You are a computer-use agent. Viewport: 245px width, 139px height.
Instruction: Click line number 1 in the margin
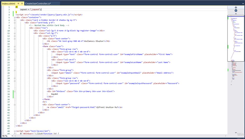(9, 7)
